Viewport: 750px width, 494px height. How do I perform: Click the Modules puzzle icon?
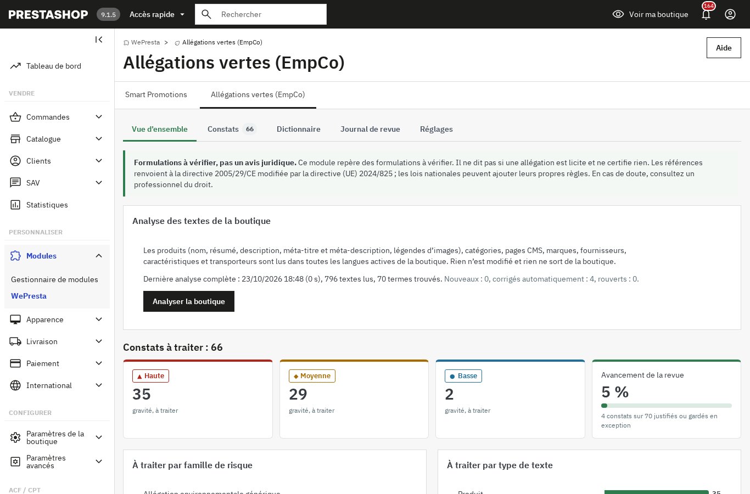click(x=15, y=256)
